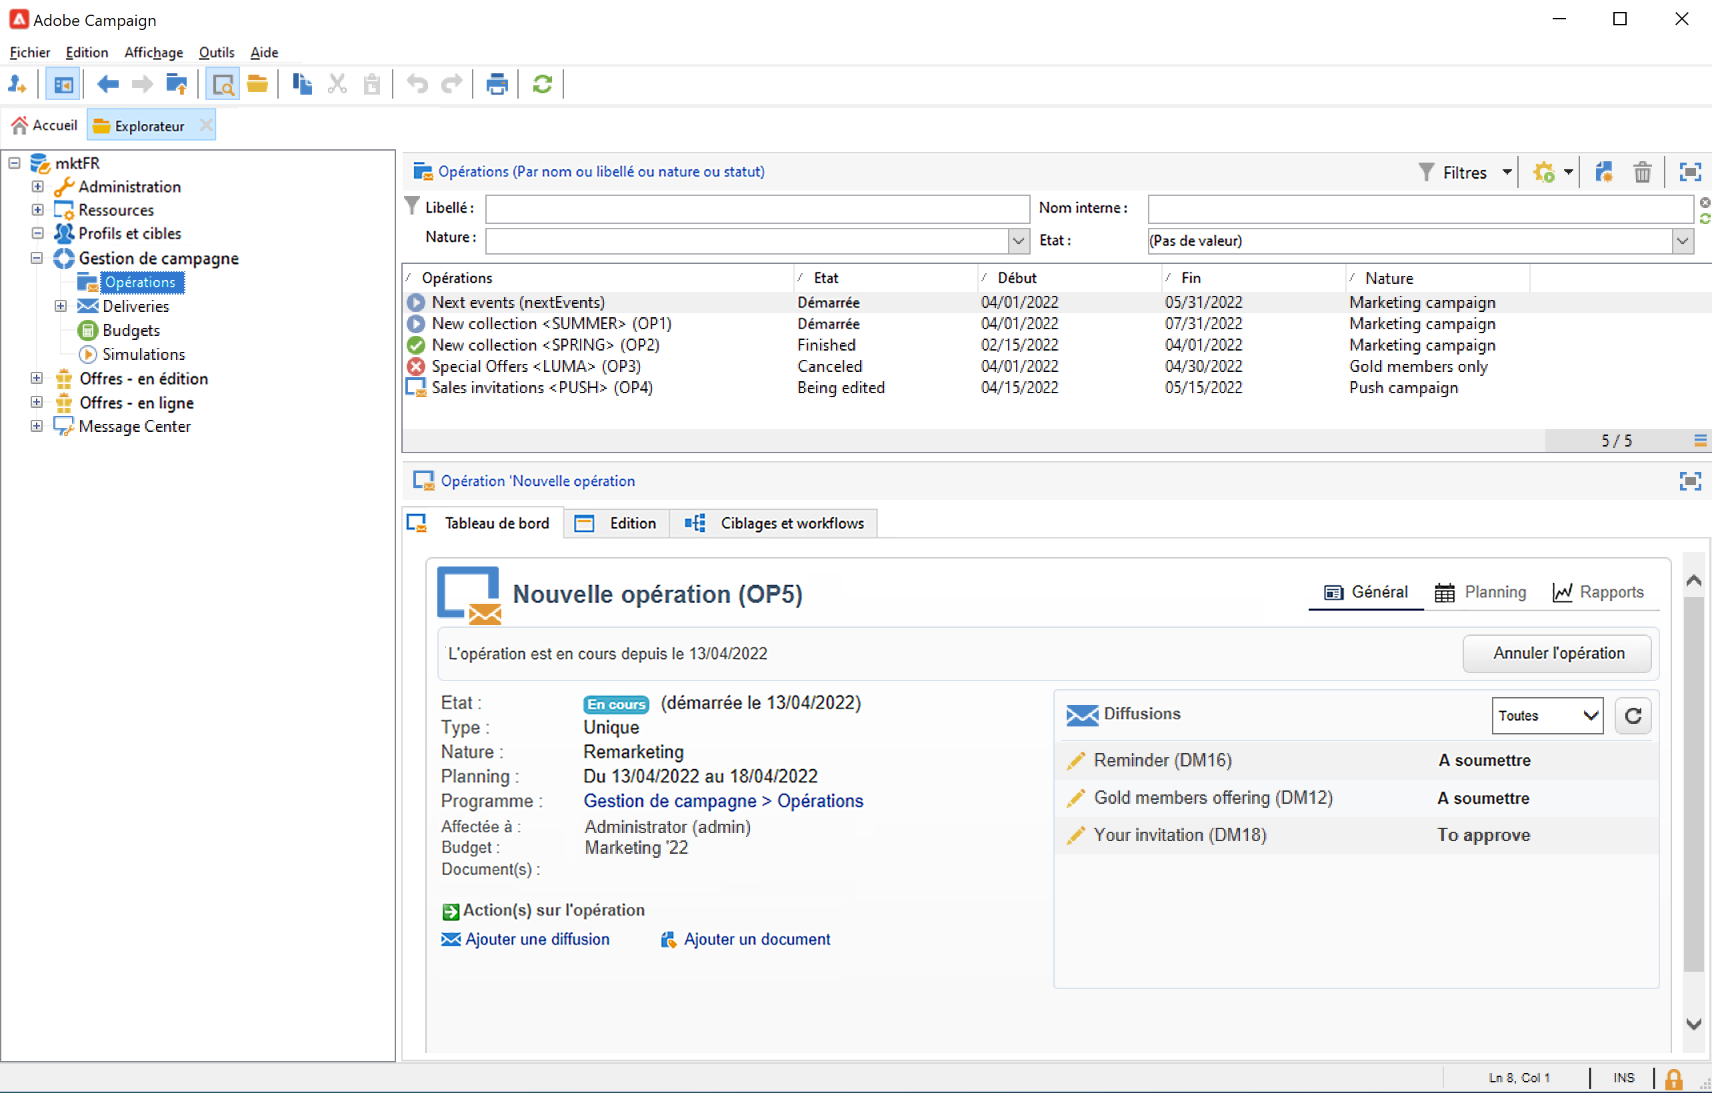
Task: Open the Outils menu
Action: [x=216, y=53]
